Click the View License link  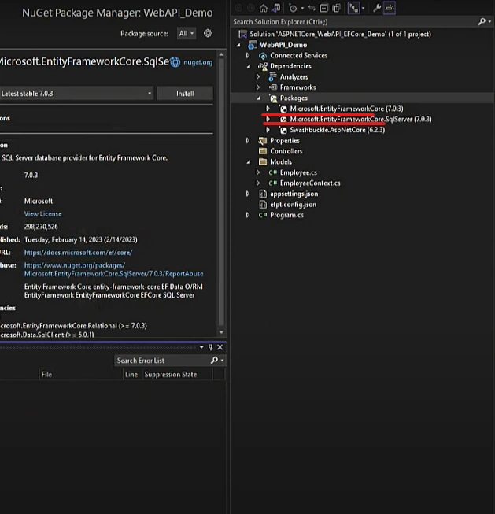[x=42, y=214]
